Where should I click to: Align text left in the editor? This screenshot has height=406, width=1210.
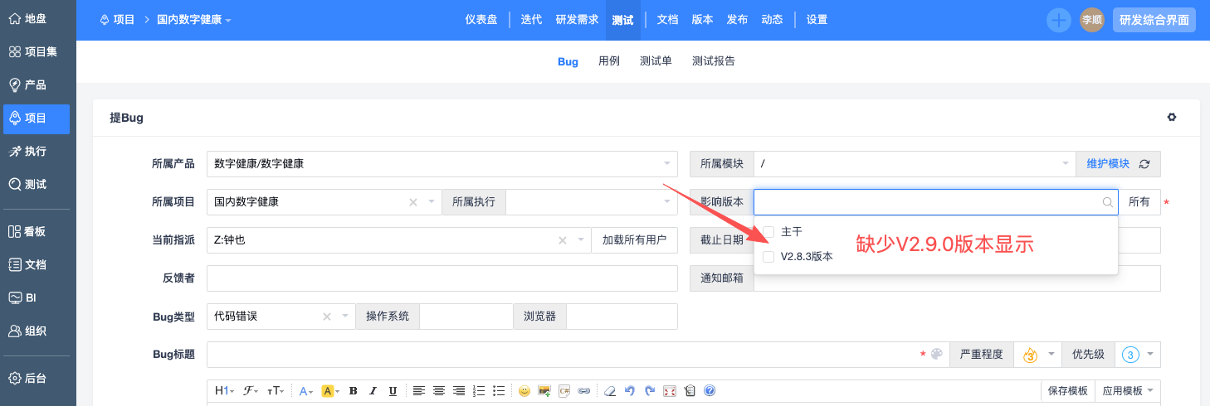[x=419, y=391]
